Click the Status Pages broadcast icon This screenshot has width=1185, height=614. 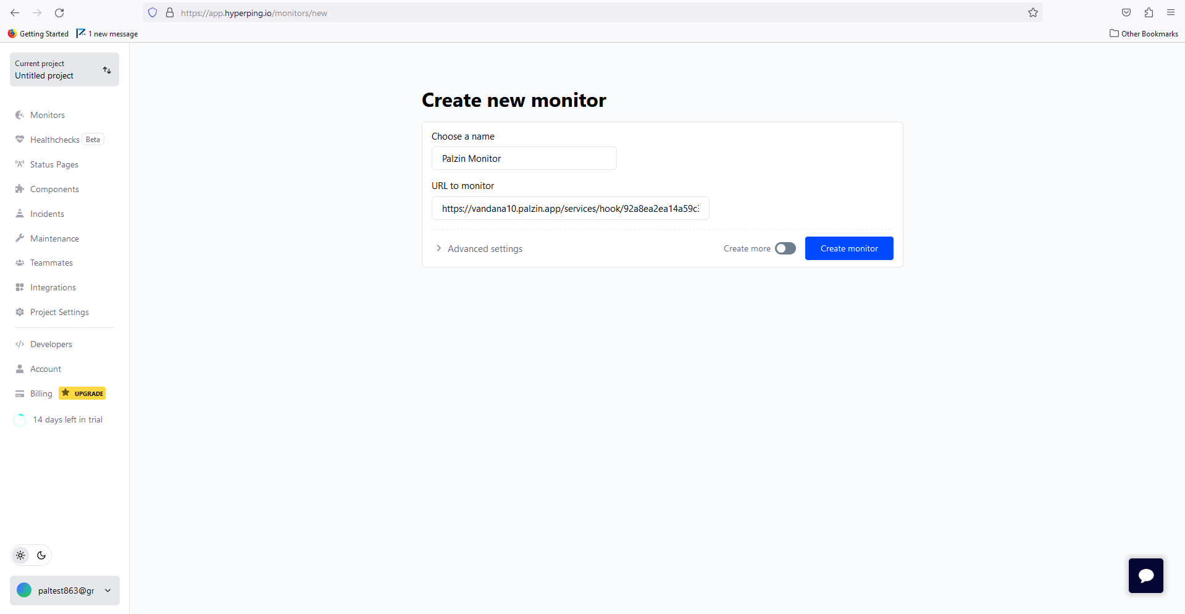20,164
